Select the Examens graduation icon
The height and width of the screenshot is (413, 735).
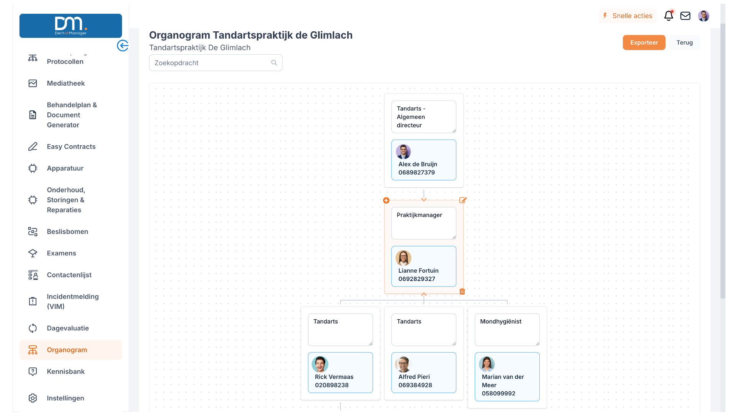click(x=33, y=253)
